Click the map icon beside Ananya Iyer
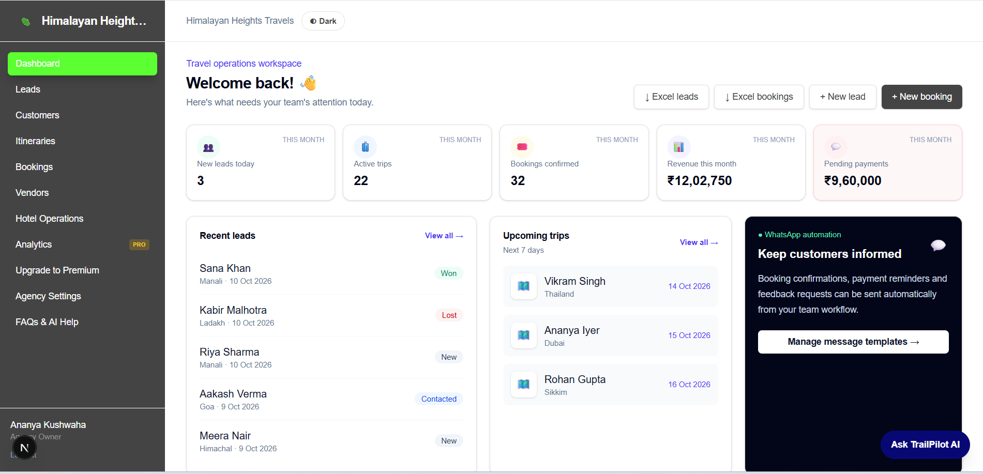 coord(523,335)
